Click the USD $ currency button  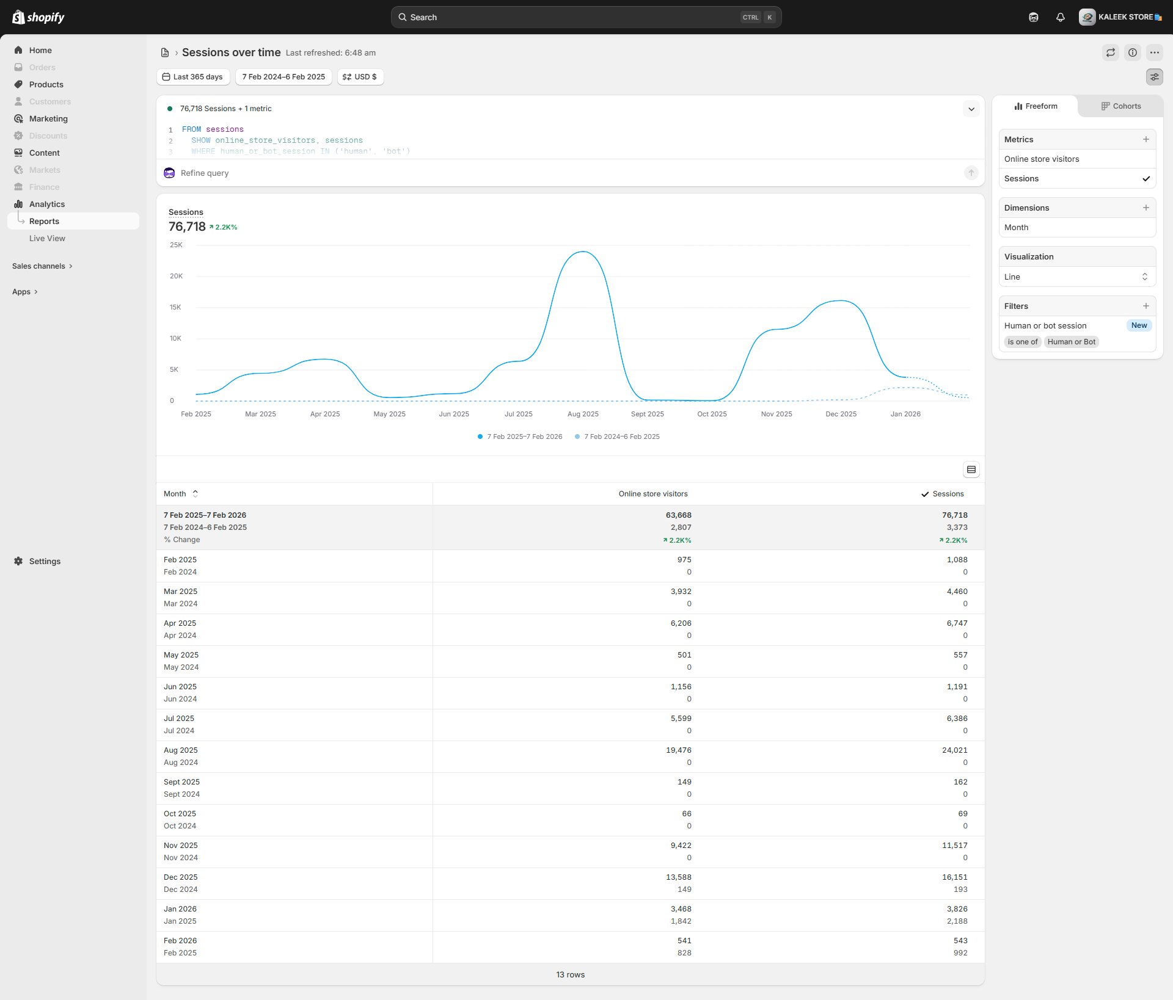click(x=360, y=77)
